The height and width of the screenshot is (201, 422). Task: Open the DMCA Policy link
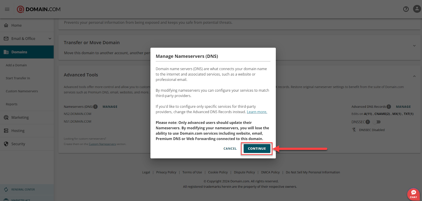[x=270, y=172]
